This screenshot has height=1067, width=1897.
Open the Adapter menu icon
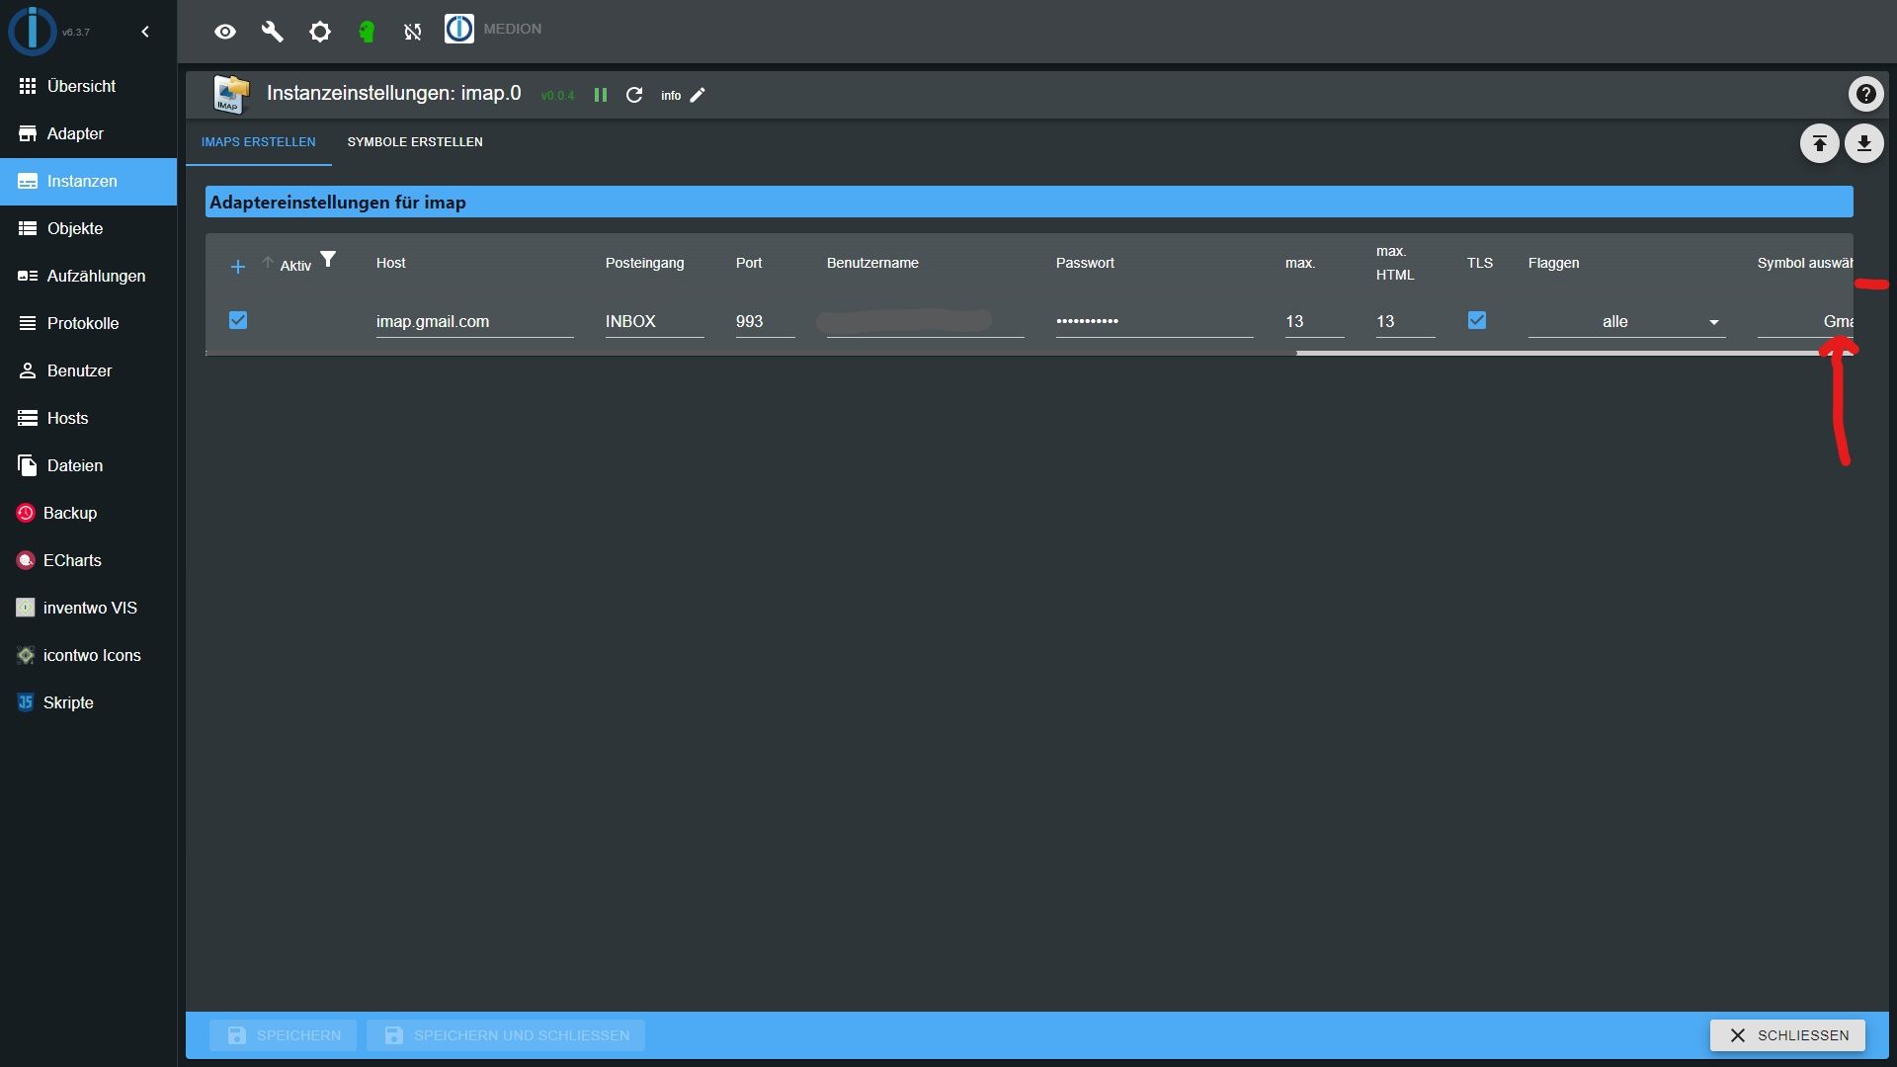(x=26, y=133)
